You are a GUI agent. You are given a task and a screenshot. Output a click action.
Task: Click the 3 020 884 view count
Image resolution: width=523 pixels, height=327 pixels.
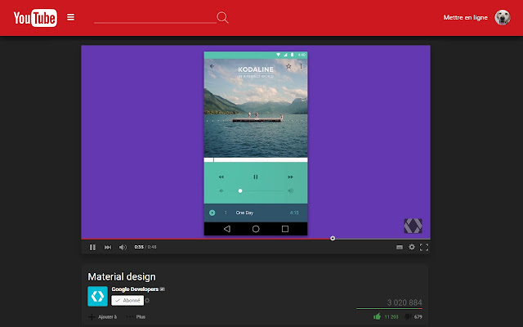point(405,302)
